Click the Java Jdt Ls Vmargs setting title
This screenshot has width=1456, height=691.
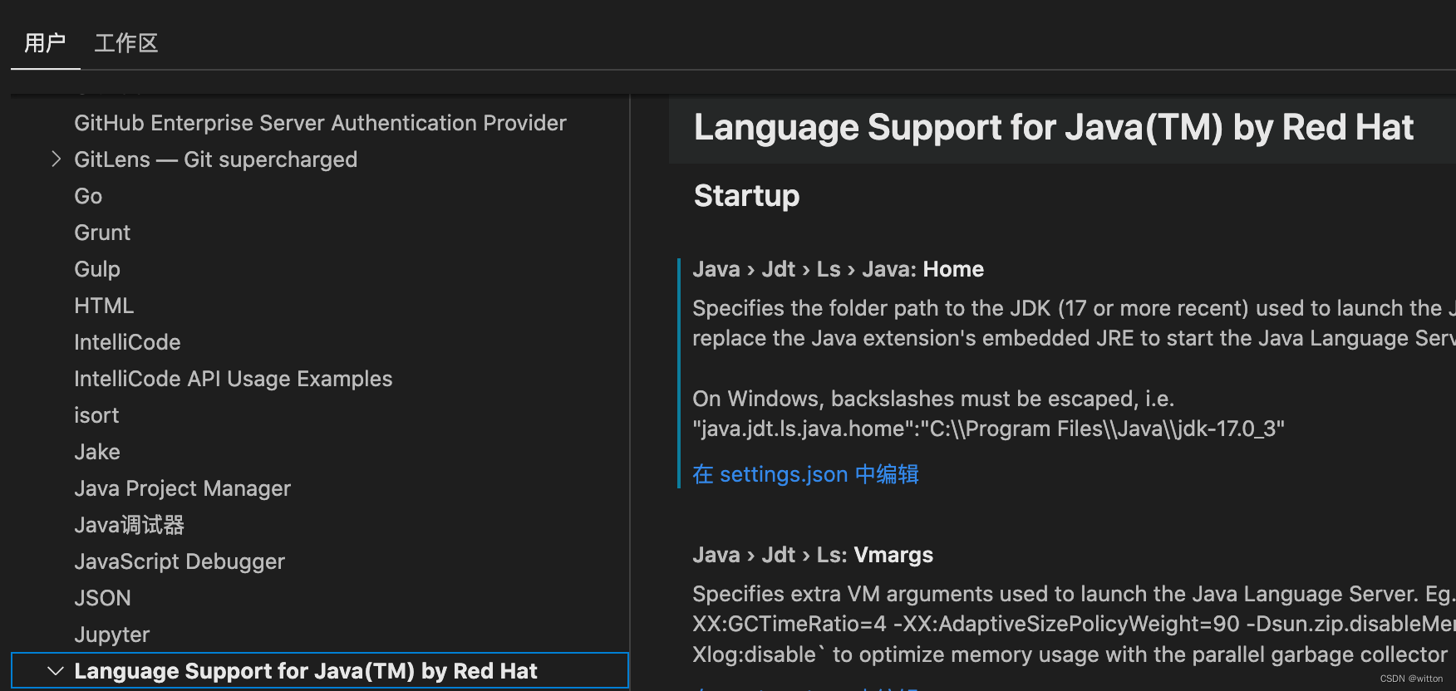pos(812,555)
